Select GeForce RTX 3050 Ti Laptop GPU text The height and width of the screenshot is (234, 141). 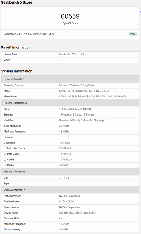point(77,213)
